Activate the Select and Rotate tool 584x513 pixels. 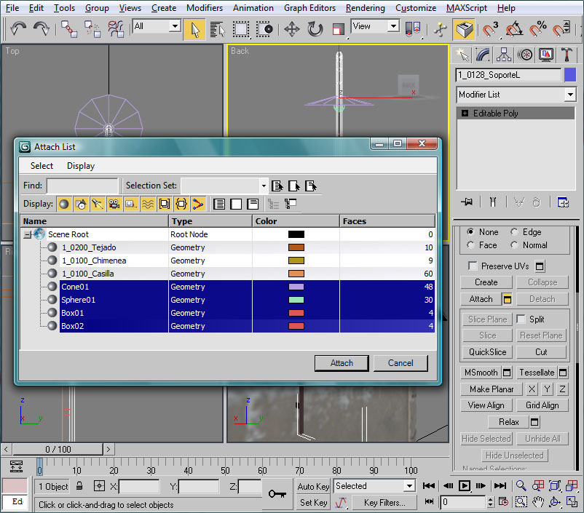[315, 29]
